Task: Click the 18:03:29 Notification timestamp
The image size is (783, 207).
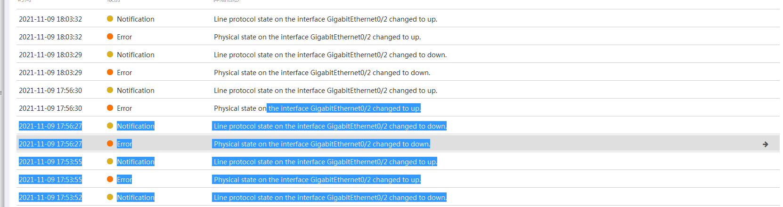Action: [x=50, y=55]
